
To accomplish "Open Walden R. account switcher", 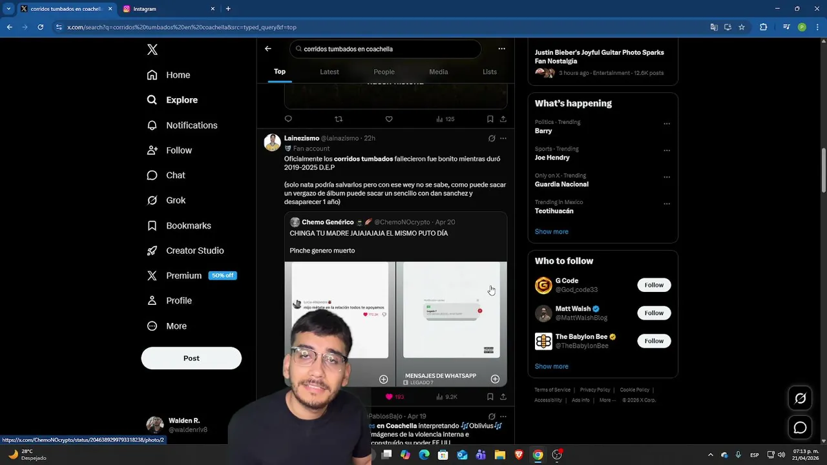I will point(191,425).
